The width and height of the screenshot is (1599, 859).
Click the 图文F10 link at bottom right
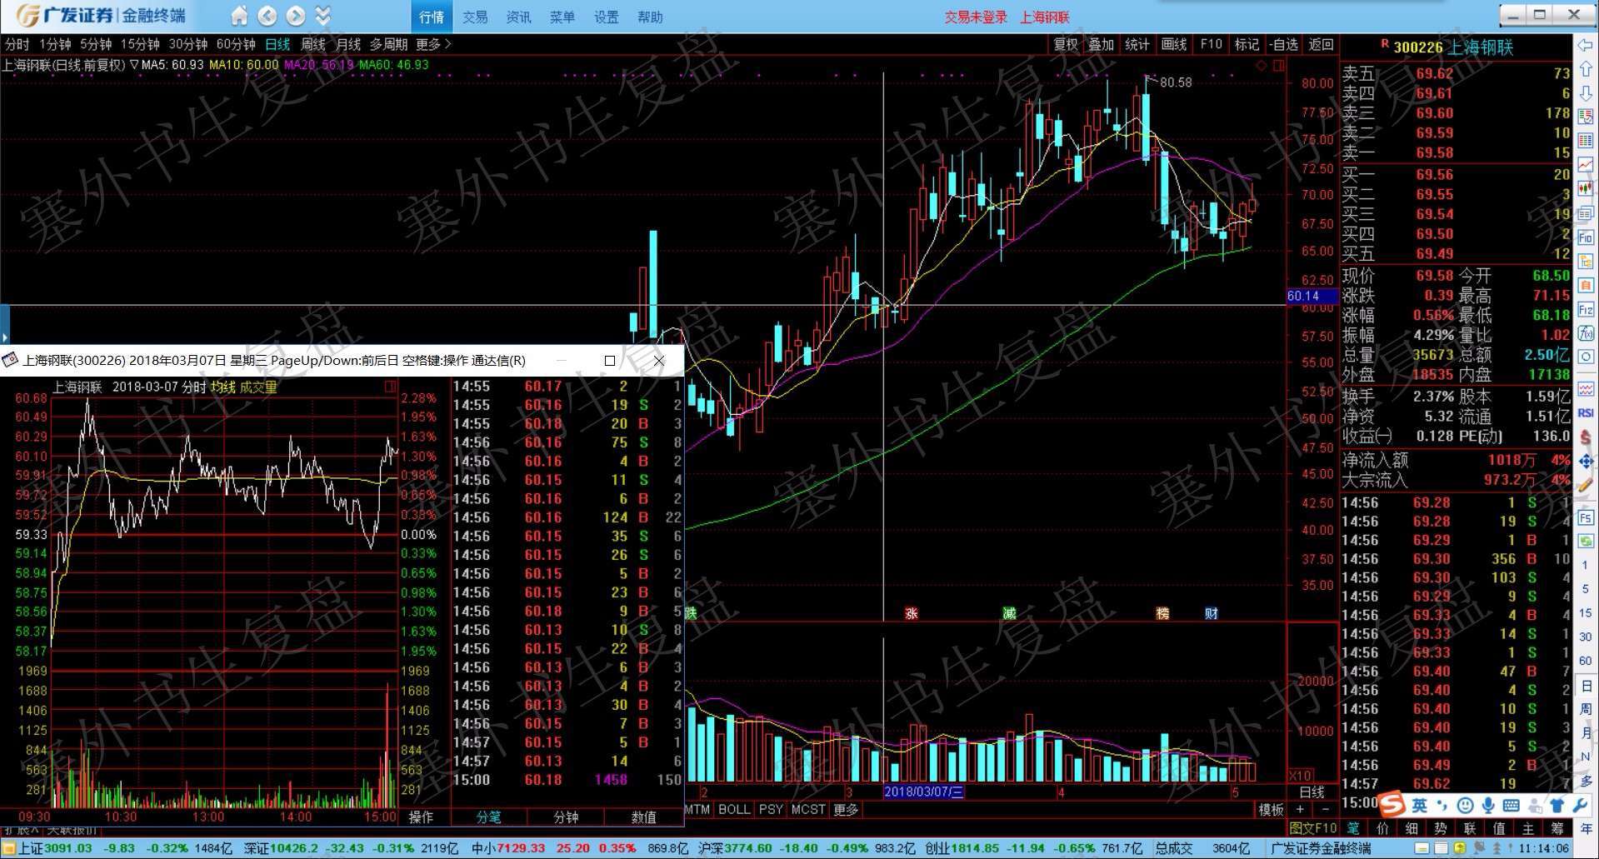click(1313, 828)
